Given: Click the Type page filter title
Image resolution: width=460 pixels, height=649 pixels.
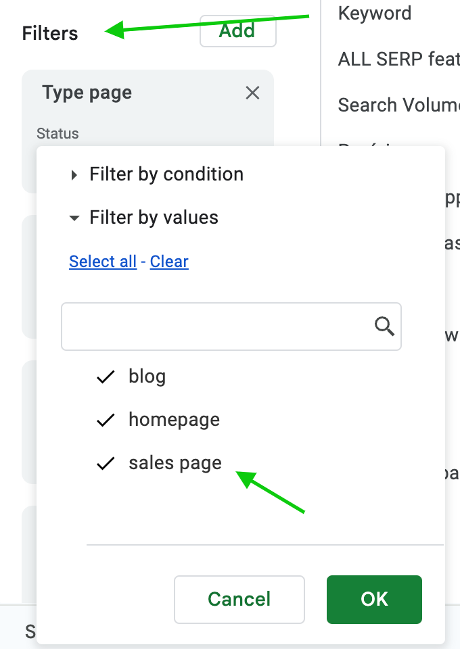Looking at the screenshot, I should coord(87,93).
